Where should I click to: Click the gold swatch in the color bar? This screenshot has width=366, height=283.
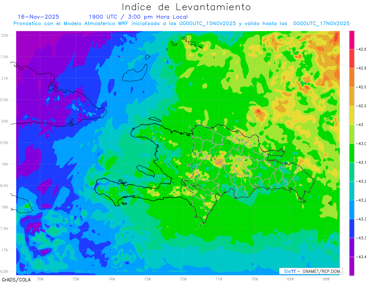coord(352,96)
